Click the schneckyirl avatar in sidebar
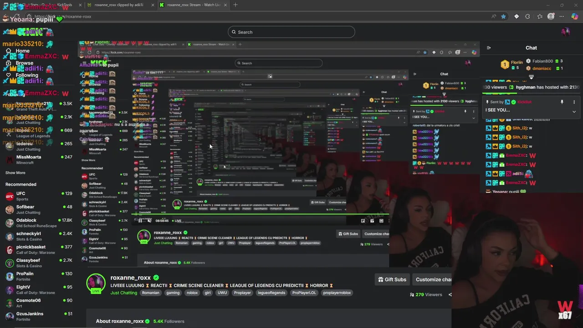The width and height of the screenshot is (583, 328). [10, 236]
